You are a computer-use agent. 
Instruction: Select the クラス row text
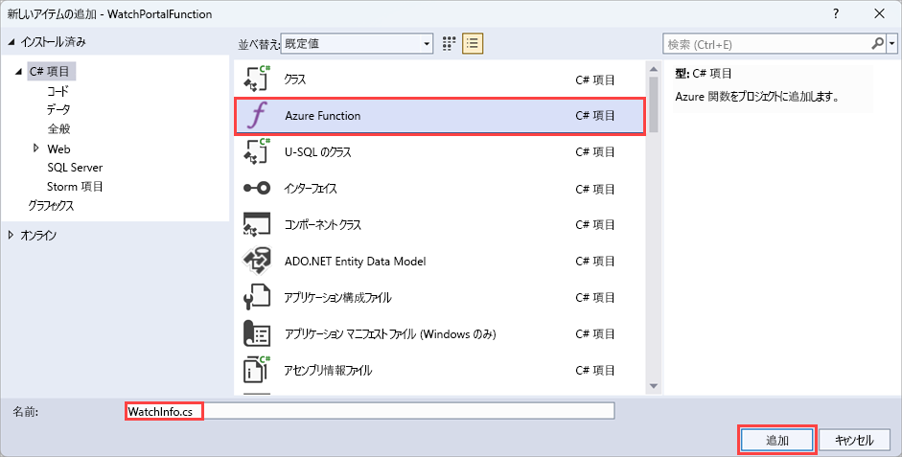coord(295,80)
